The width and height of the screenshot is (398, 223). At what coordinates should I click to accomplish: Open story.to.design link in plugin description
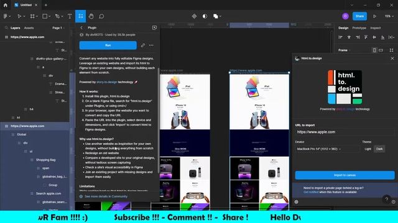106,82
